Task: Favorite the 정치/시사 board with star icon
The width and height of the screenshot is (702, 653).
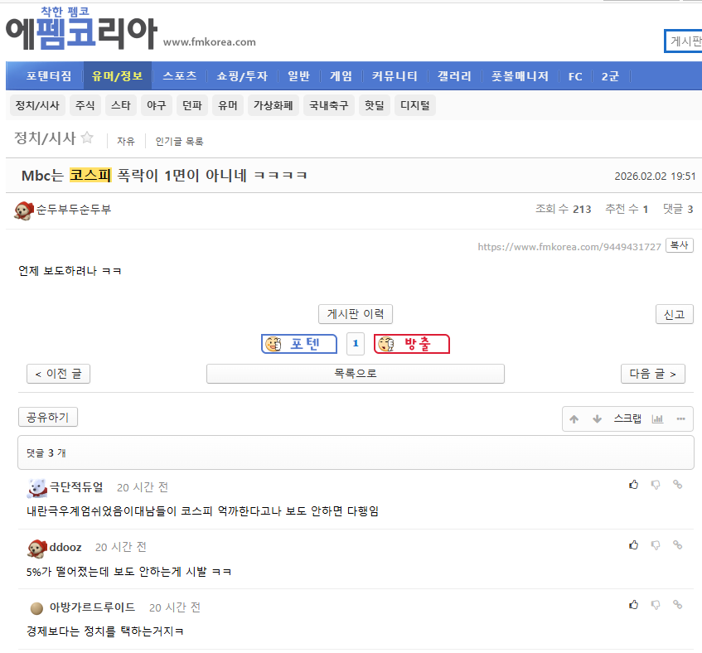Action: 87,138
